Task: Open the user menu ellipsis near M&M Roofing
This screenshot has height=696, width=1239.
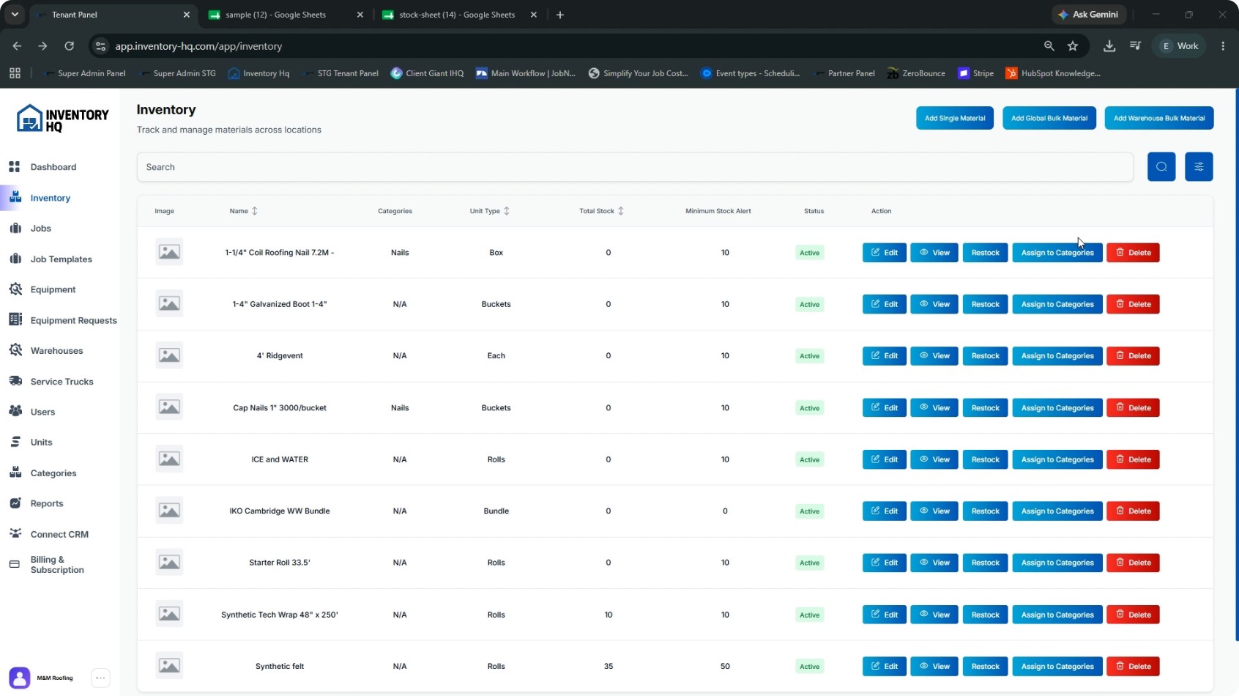Action: tap(101, 678)
